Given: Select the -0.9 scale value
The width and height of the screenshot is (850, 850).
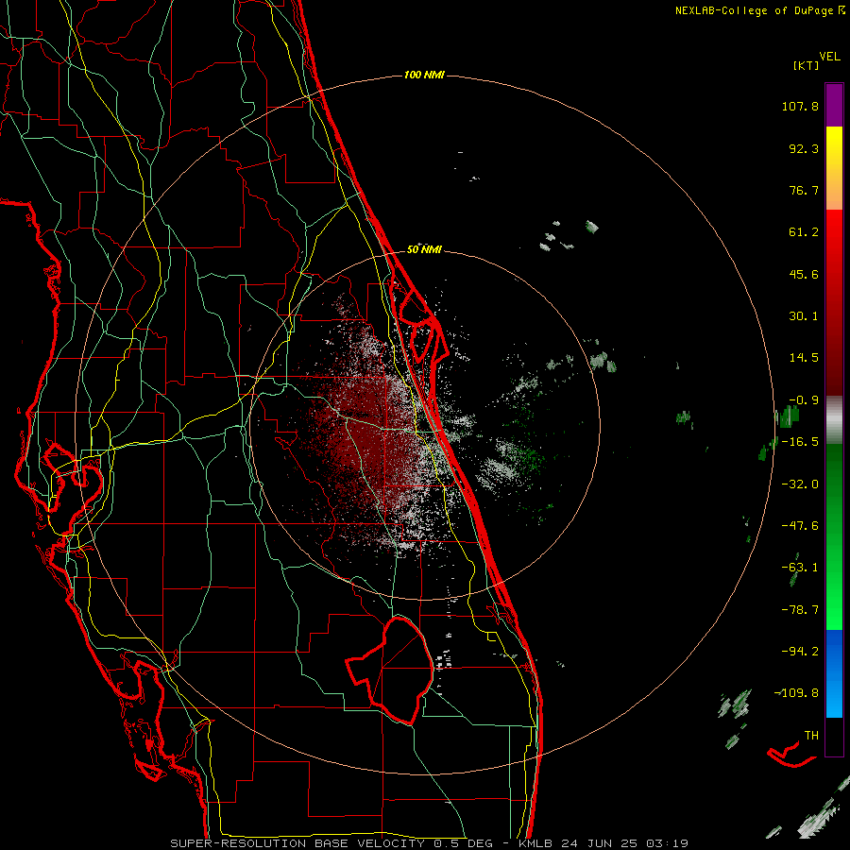Looking at the screenshot, I should pyautogui.click(x=804, y=400).
